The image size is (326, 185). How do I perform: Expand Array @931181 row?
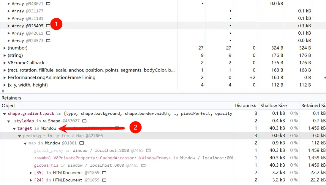coord(9,18)
